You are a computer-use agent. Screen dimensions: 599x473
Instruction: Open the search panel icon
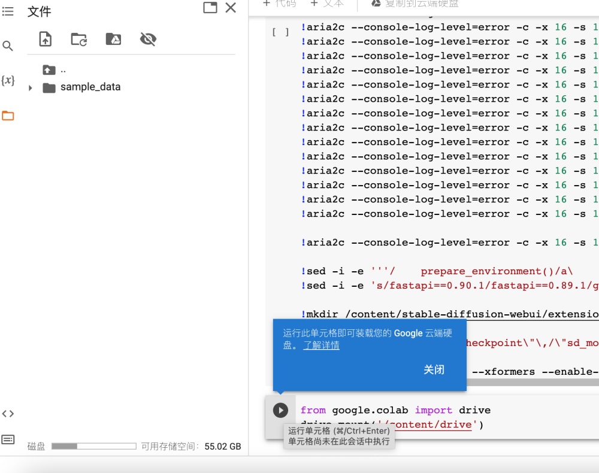(8, 46)
